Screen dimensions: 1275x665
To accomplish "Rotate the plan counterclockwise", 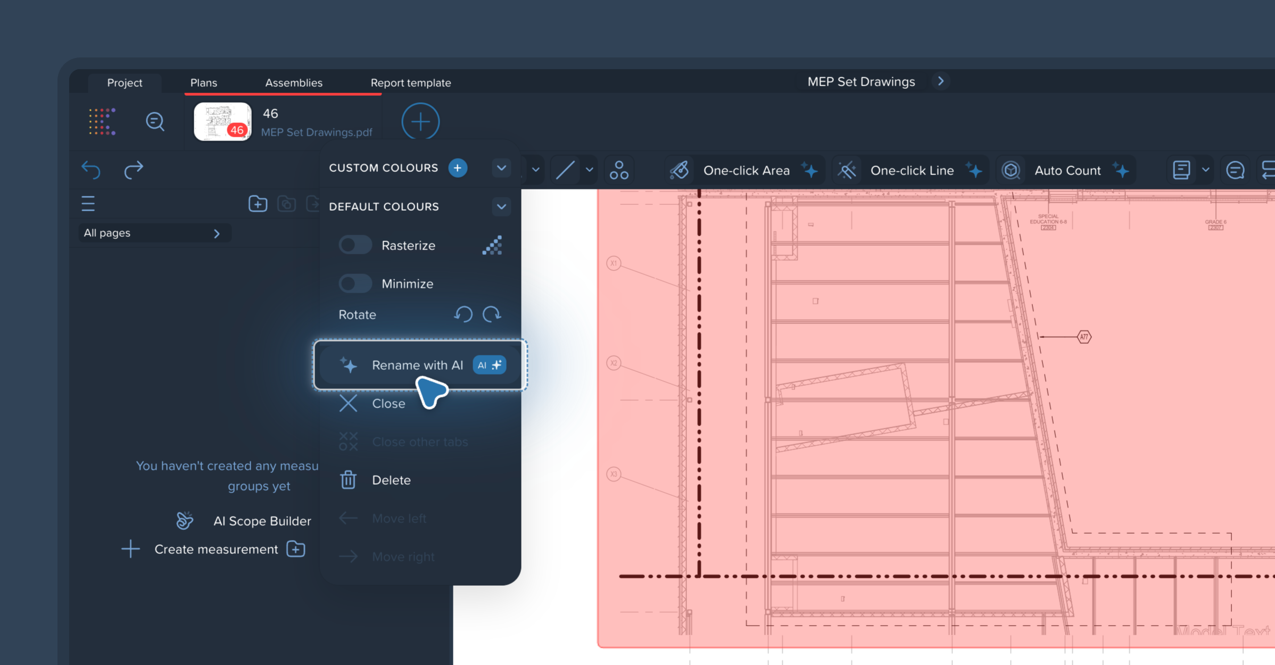I will click(x=463, y=314).
